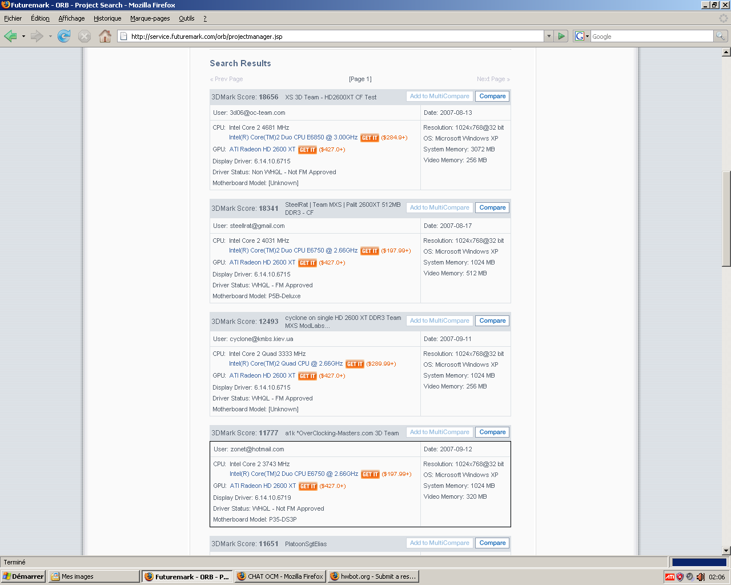Open the Démarrer start button
Screen dimensions: 731x585
pos(23,576)
